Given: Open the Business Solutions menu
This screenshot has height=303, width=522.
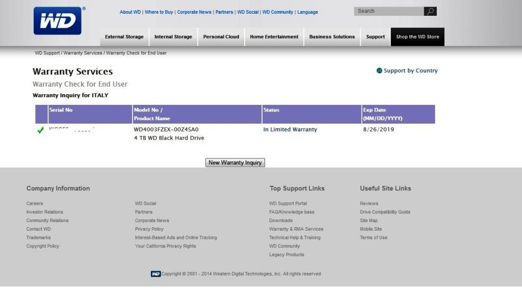Looking at the screenshot, I should tap(332, 37).
